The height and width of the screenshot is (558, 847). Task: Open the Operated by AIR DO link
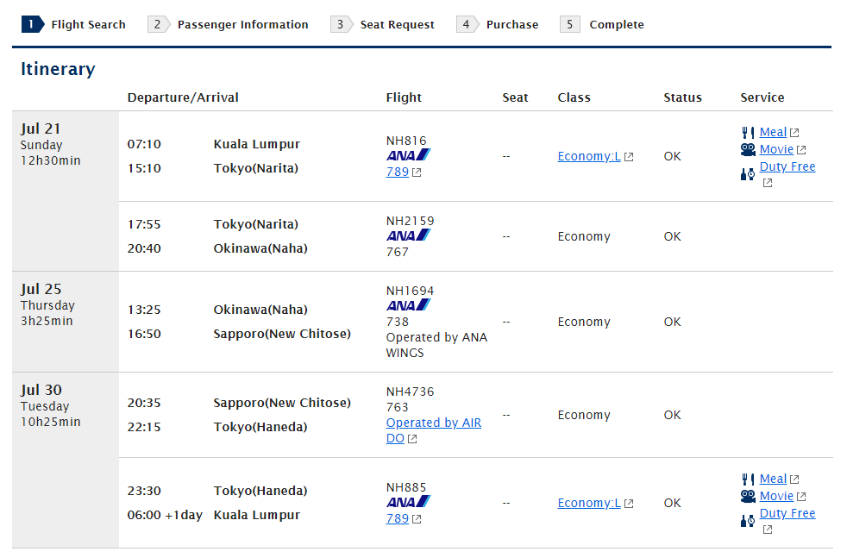(433, 430)
